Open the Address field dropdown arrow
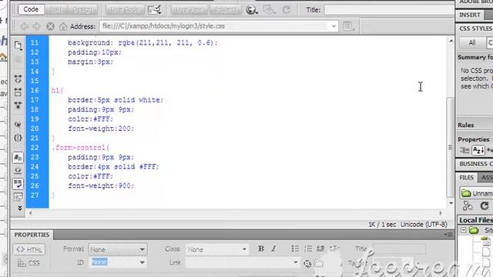 (334, 26)
